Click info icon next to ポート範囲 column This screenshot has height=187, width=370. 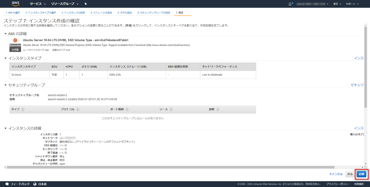click(x=127, y=109)
